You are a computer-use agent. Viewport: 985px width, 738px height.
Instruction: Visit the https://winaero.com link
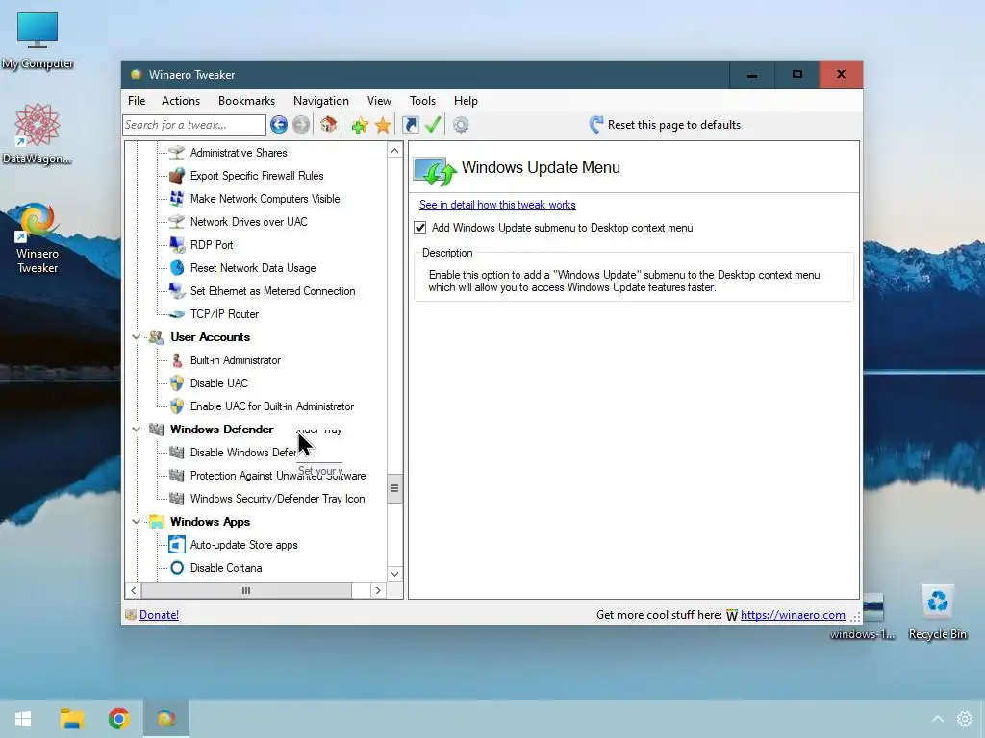(793, 615)
